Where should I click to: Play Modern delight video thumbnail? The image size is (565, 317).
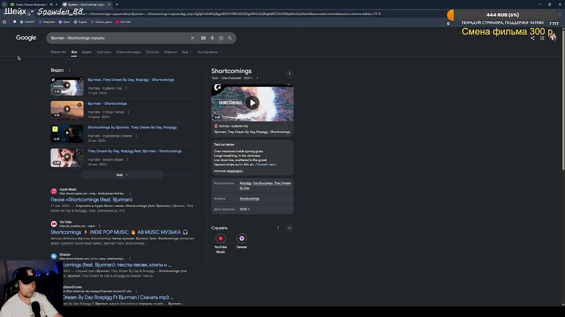(x=67, y=158)
